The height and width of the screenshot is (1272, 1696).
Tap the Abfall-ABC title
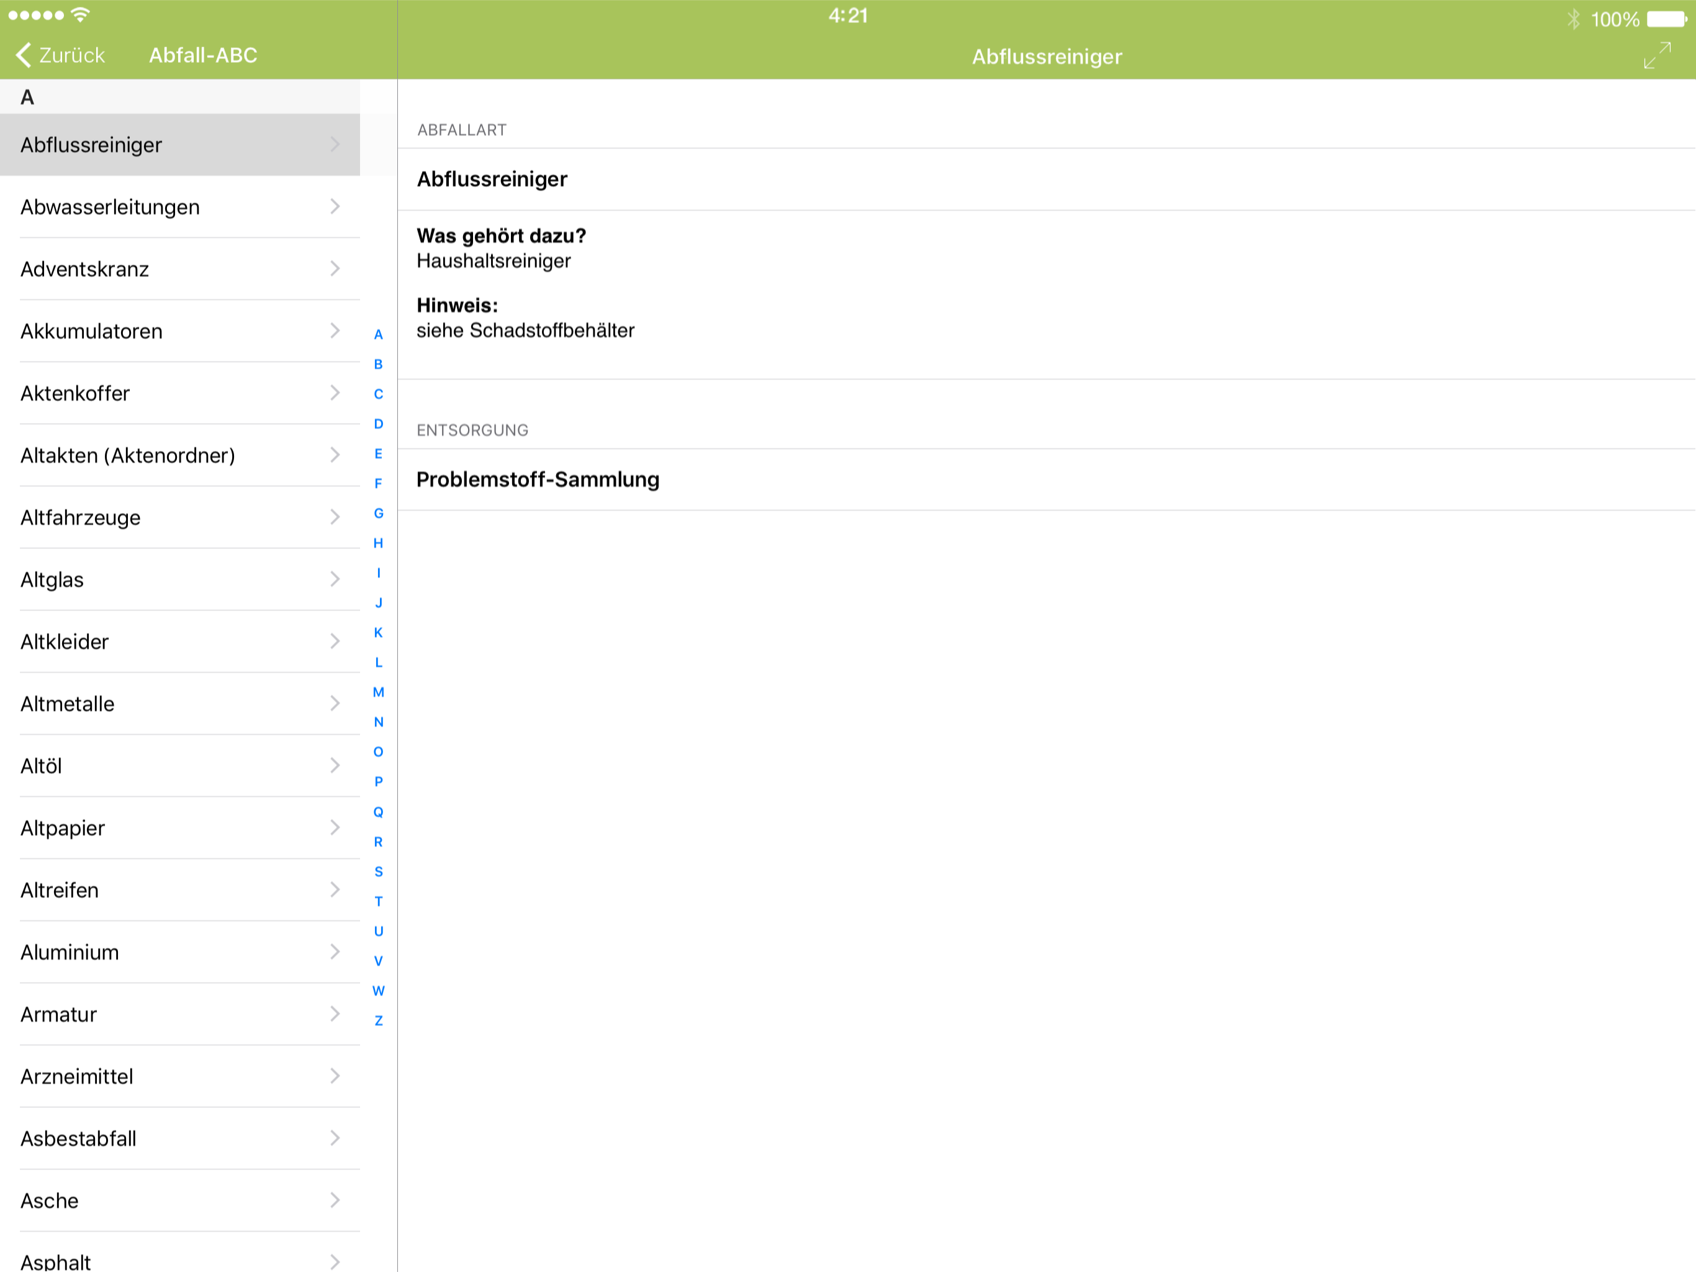(203, 55)
